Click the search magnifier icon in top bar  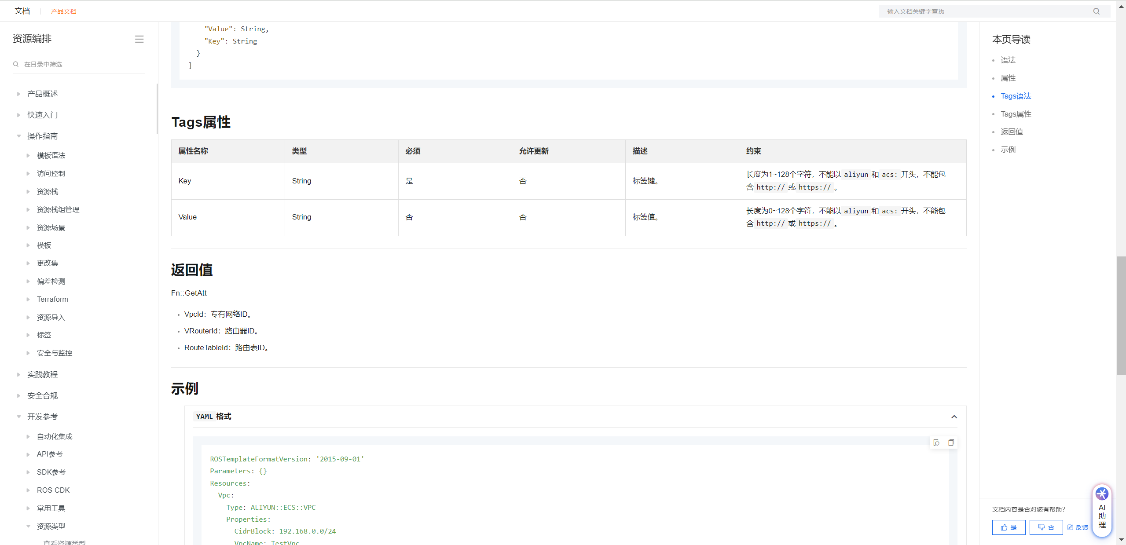(1096, 11)
